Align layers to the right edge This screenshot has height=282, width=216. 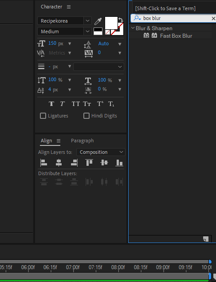tap(74, 163)
